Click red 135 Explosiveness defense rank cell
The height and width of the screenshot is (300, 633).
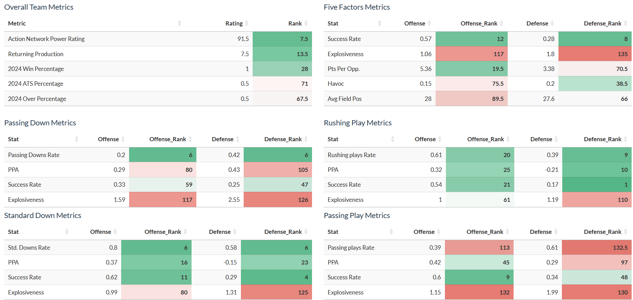(595, 54)
